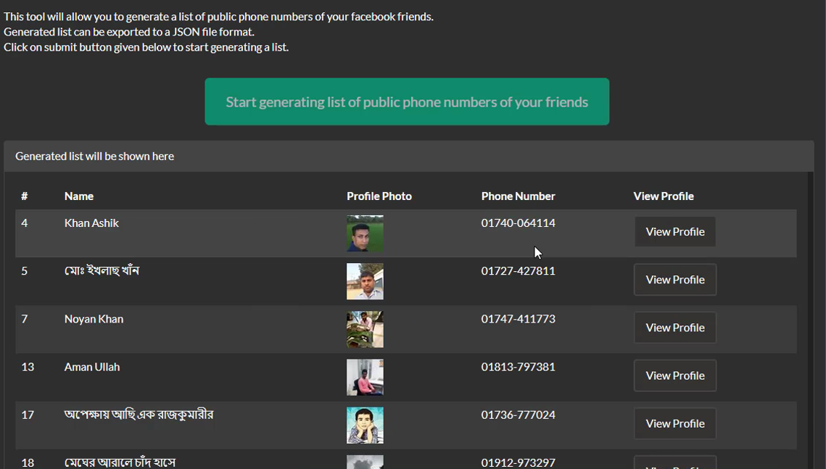Select phone number 01740-064114
Screen dimensions: 826x469
pyautogui.click(x=518, y=223)
